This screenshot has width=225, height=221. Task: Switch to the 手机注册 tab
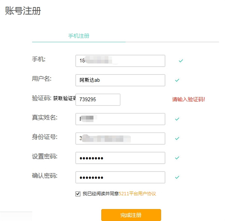79,36
